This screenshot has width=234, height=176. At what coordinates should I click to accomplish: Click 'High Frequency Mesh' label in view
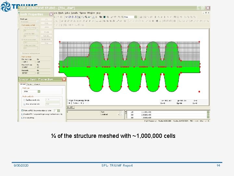(x=79, y=100)
